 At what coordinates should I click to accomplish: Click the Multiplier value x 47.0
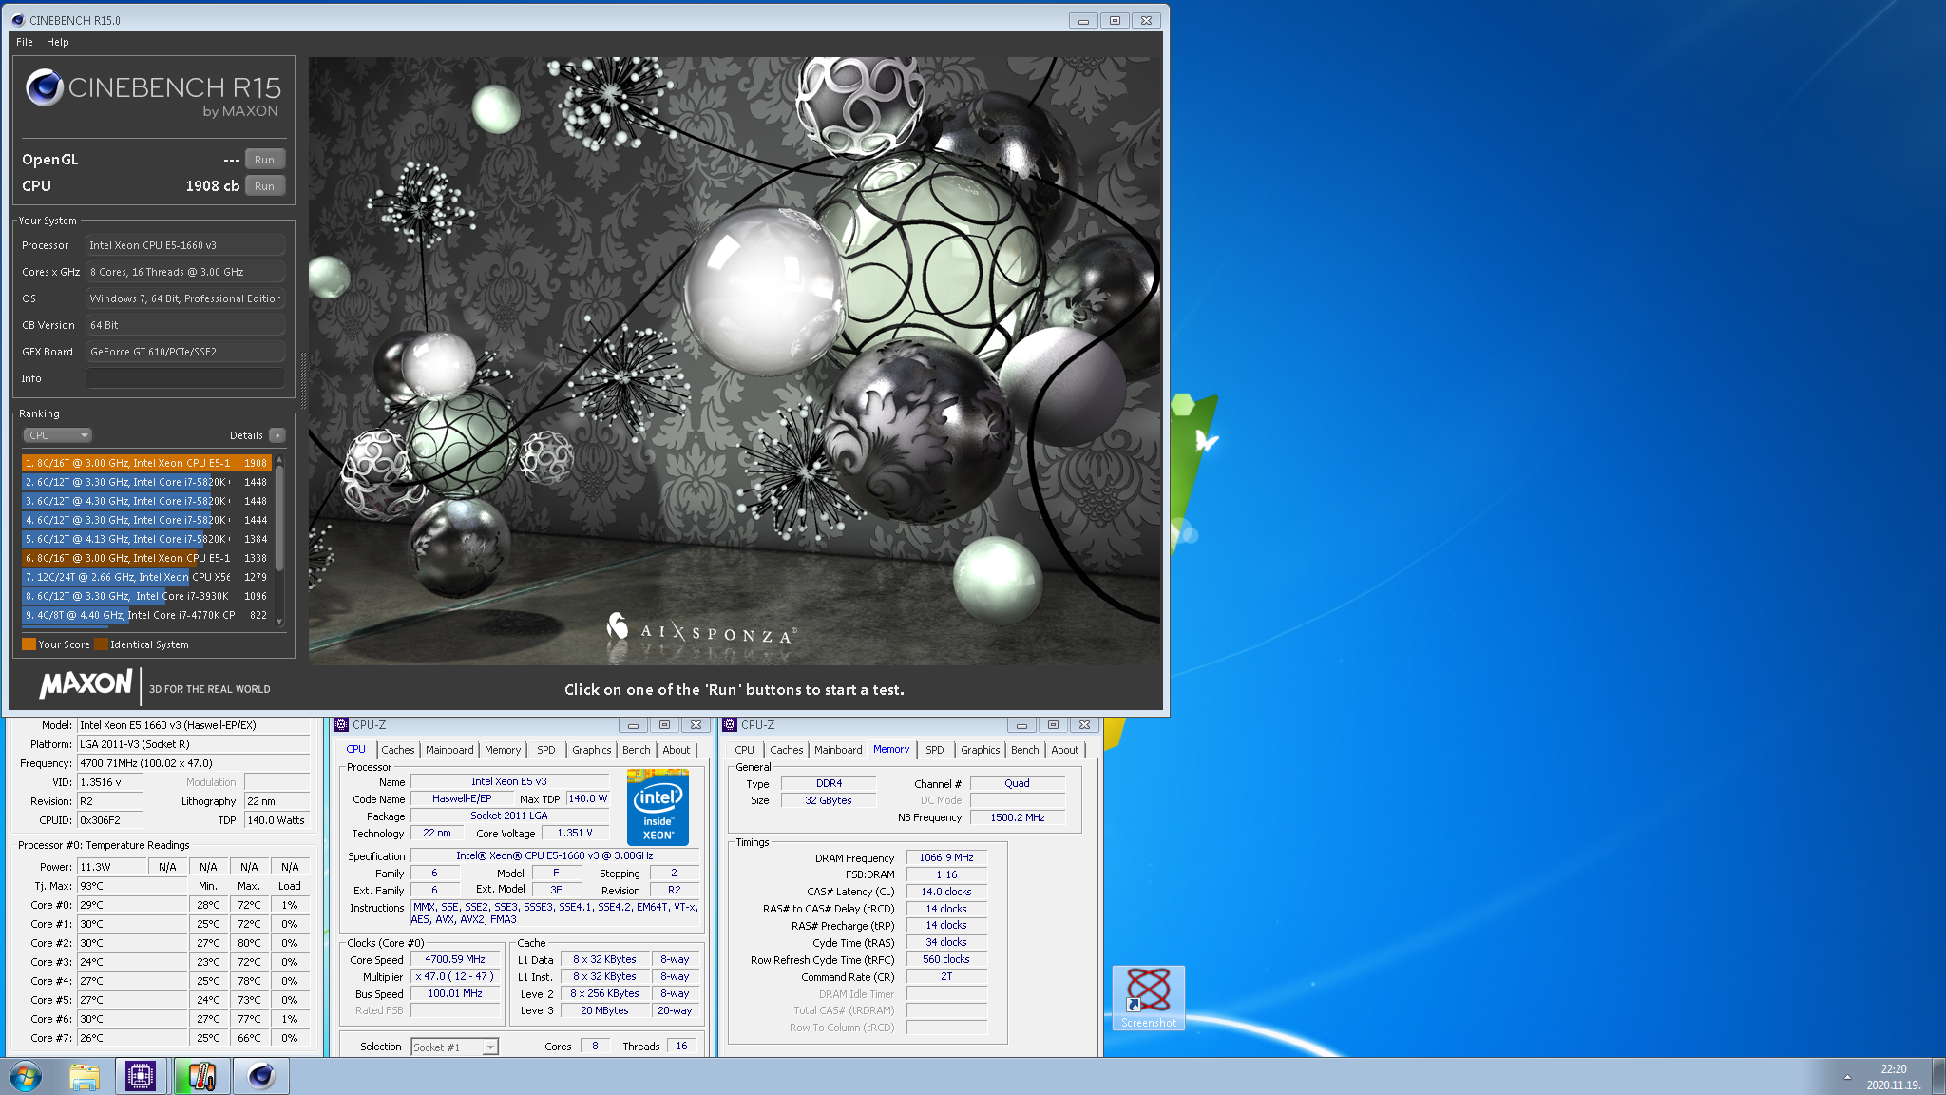(x=455, y=977)
